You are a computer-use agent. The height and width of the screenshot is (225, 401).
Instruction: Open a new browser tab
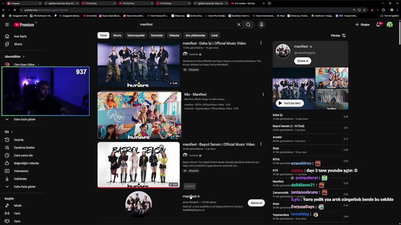coord(269,3)
